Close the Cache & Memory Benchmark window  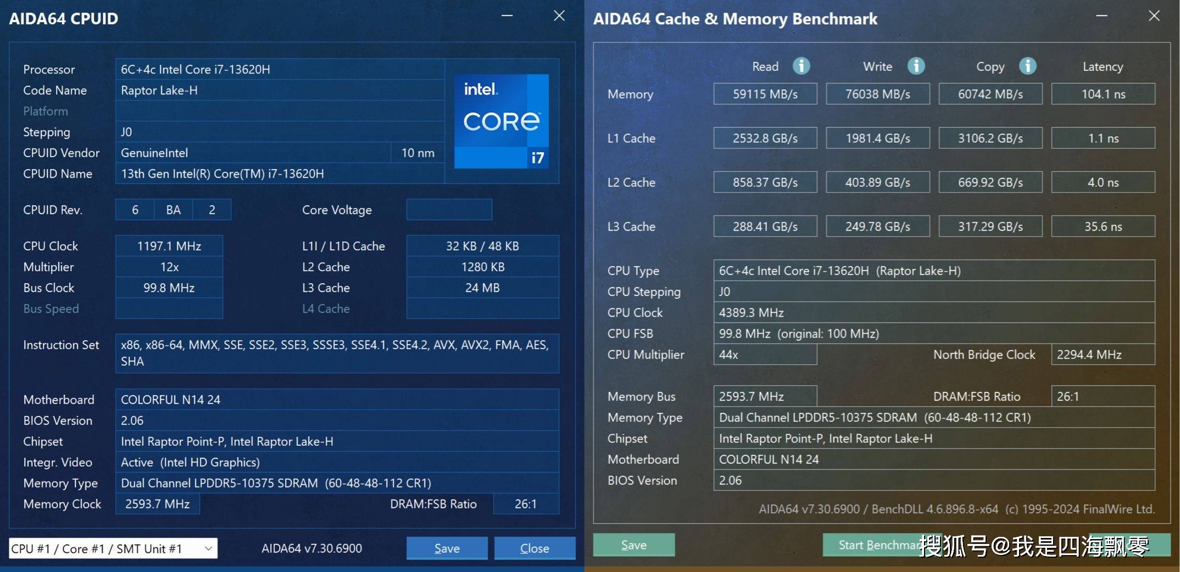pos(1154,16)
